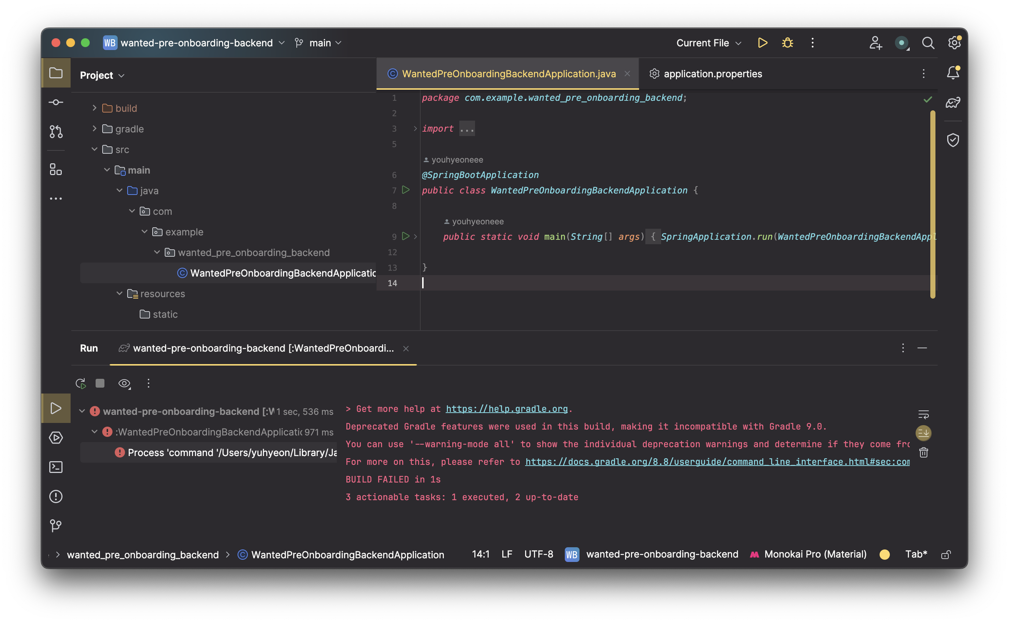Open Search Everywhere magnifier
The image size is (1009, 623).
click(x=928, y=43)
